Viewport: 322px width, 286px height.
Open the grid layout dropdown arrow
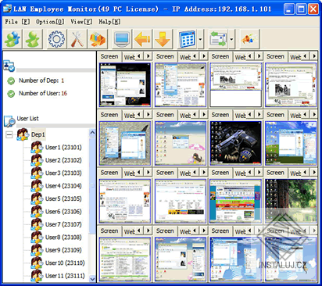click(200, 39)
